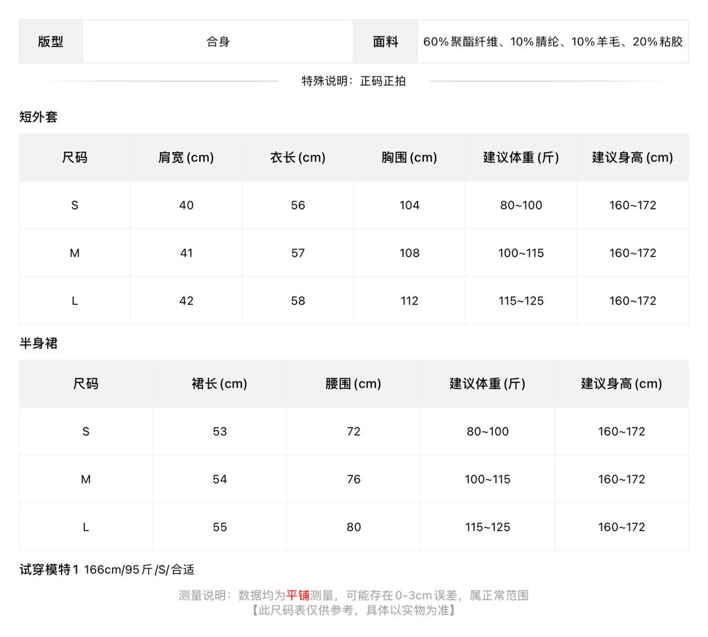Select 建议体重(斤) header in the 短外套 table
The image size is (708, 637).
521,158
